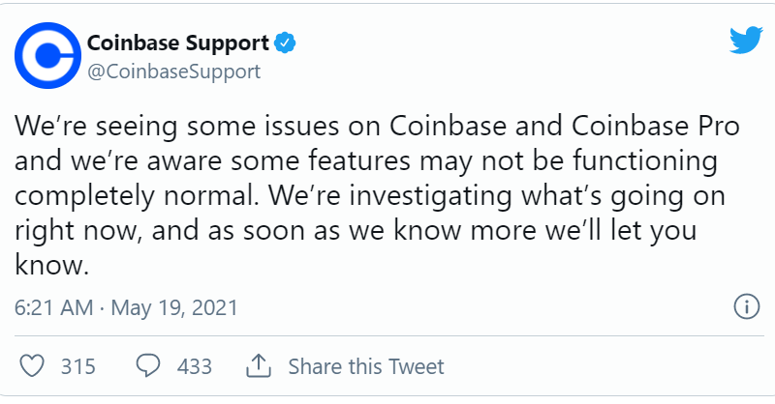Click the 315 likes count

coord(78,366)
